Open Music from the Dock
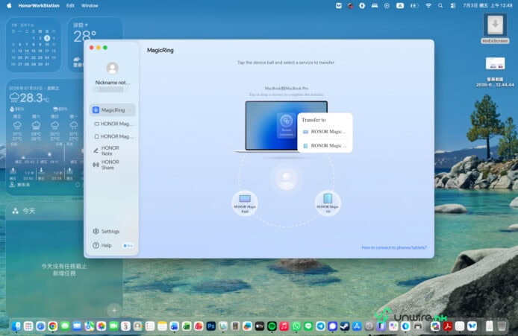 (x=284, y=326)
